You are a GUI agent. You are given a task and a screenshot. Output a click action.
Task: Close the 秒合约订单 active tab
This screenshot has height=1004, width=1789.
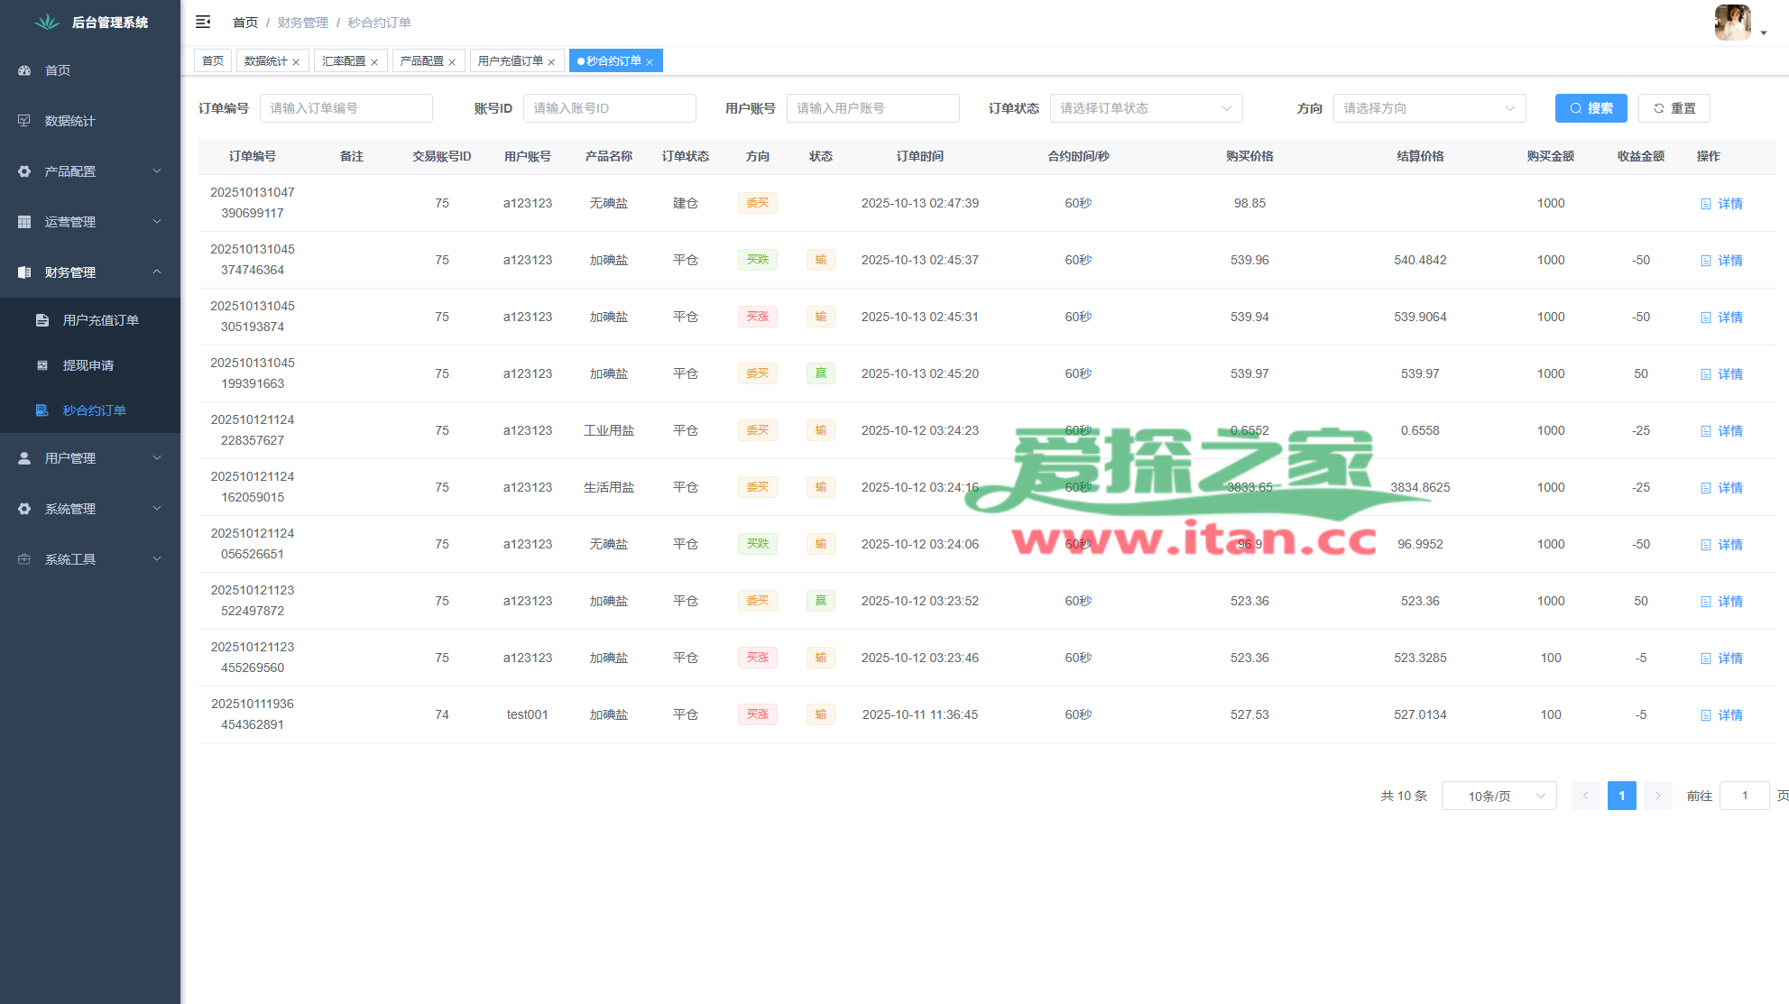point(650,62)
